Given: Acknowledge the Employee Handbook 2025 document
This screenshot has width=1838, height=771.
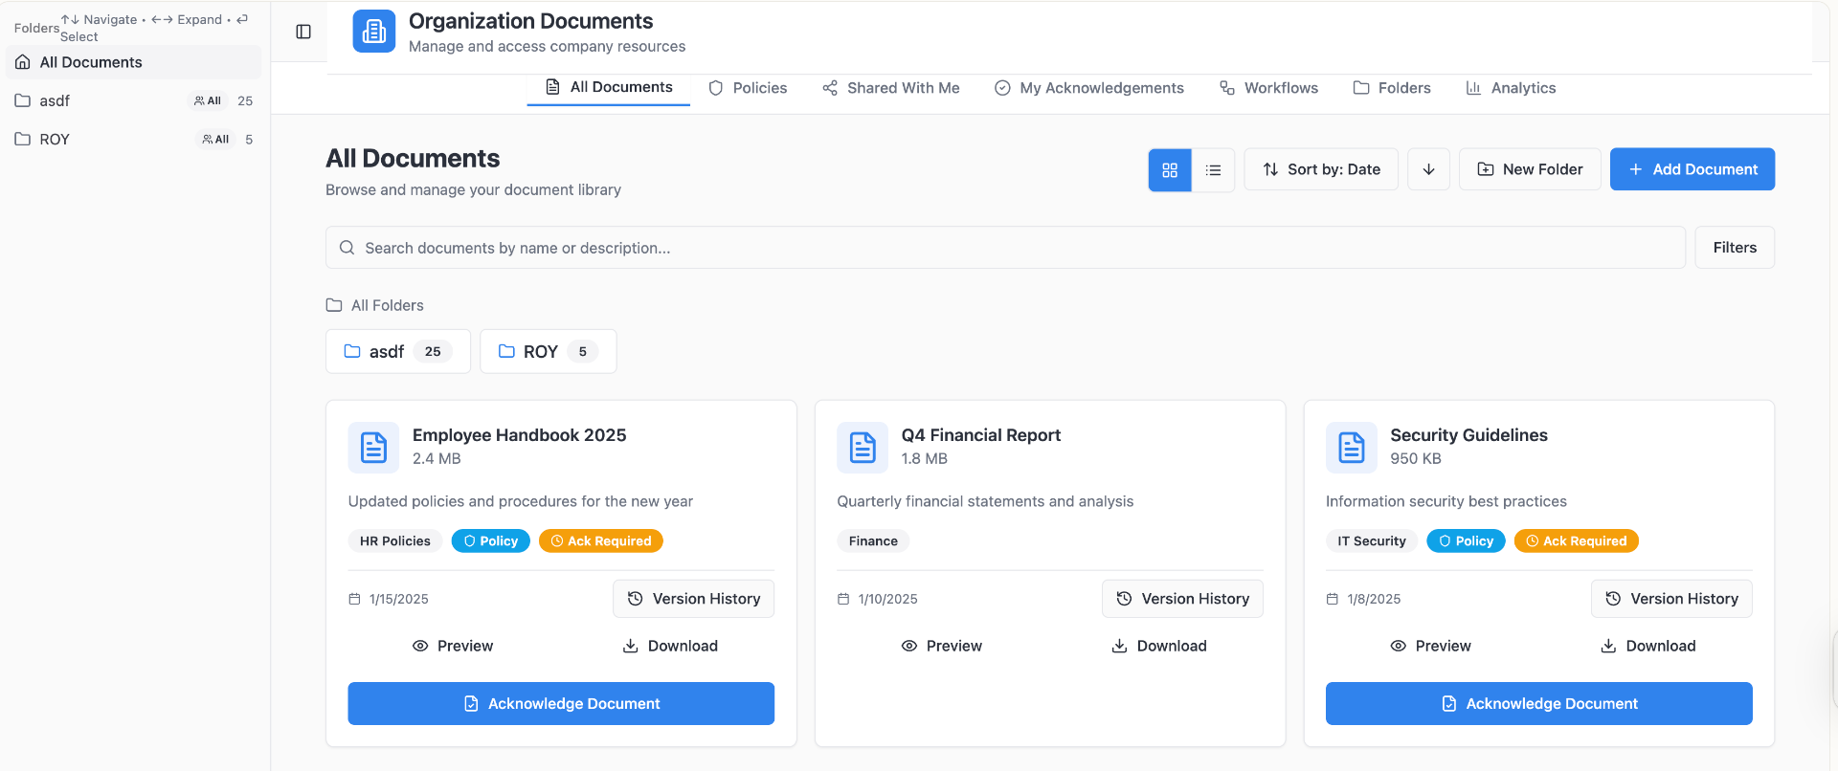Looking at the screenshot, I should pyautogui.click(x=561, y=704).
